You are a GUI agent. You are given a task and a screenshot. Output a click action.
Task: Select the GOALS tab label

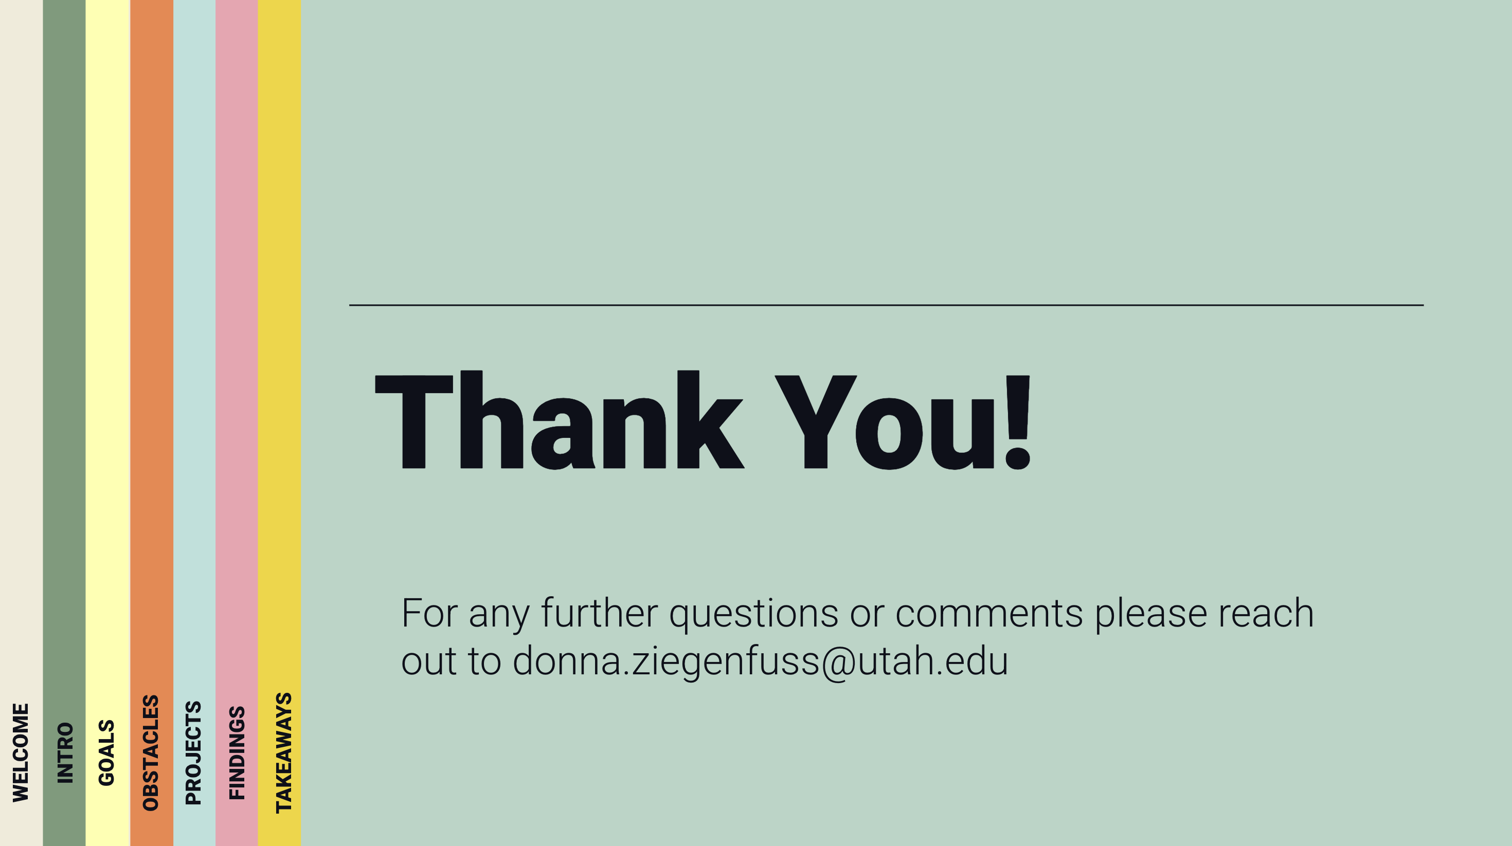106,753
